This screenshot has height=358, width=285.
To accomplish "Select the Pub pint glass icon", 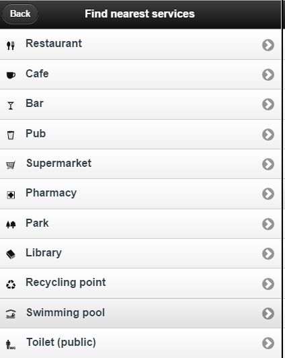I will click(x=11, y=135).
